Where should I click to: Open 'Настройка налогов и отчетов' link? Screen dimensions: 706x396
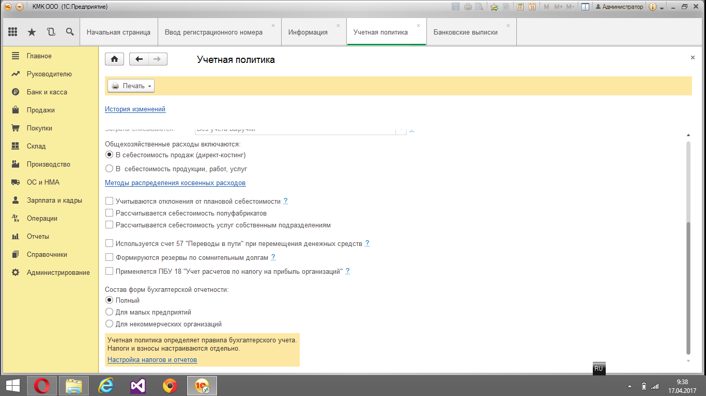[x=152, y=359]
